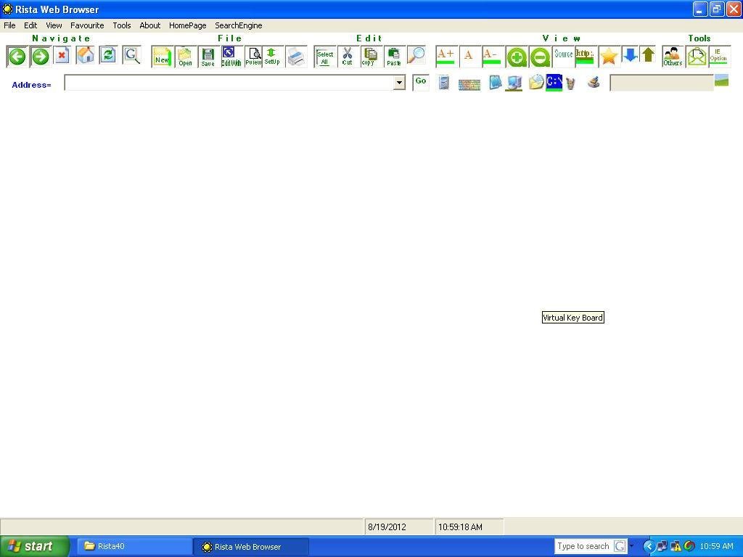The image size is (743, 557).
Task: Click inside the Address input field
Action: point(218,83)
